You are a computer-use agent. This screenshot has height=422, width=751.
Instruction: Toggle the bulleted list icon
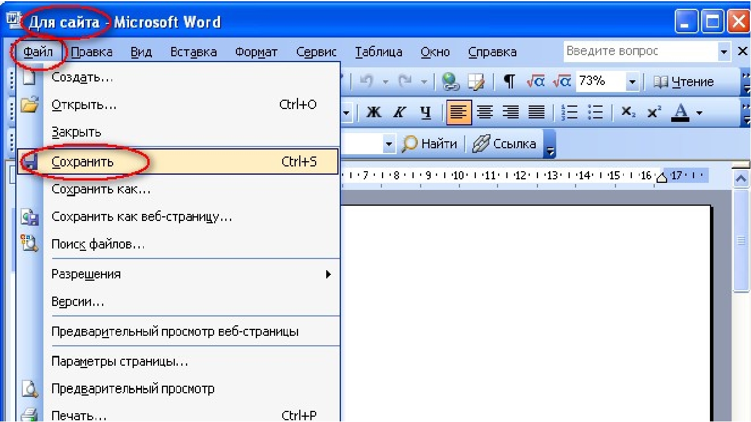595,112
